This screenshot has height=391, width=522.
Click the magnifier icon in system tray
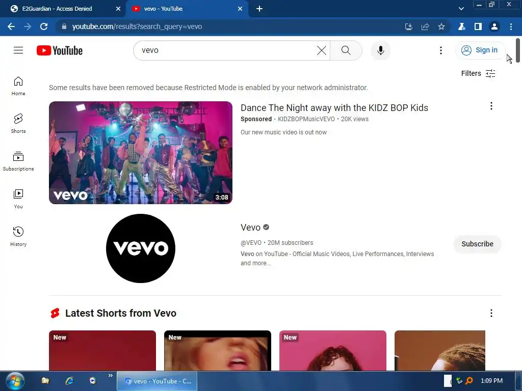469,381
